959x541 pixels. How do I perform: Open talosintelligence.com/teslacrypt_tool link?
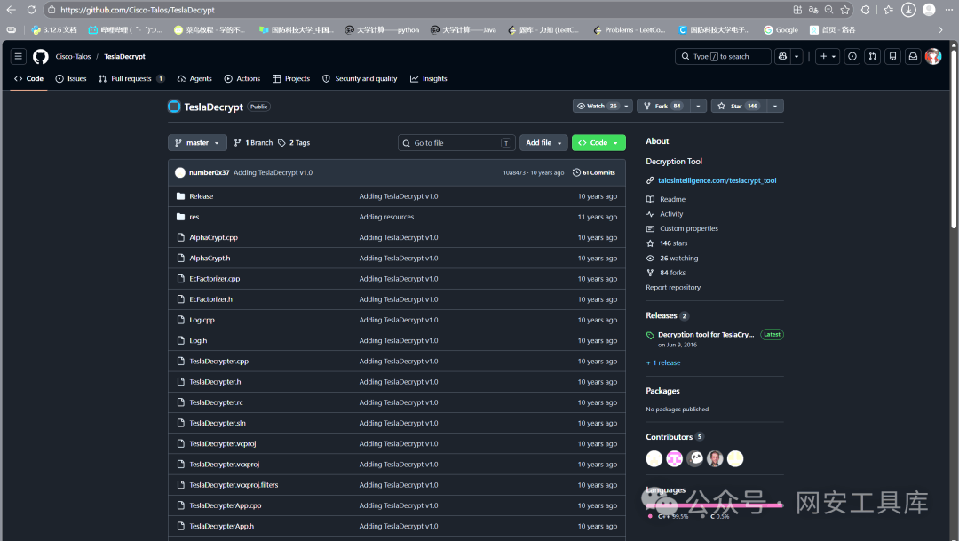point(717,180)
